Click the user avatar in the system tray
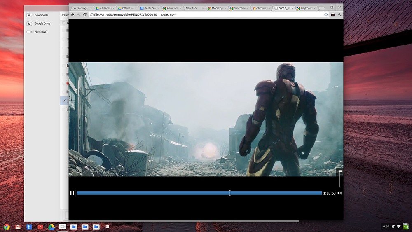 (x=406, y=226)
